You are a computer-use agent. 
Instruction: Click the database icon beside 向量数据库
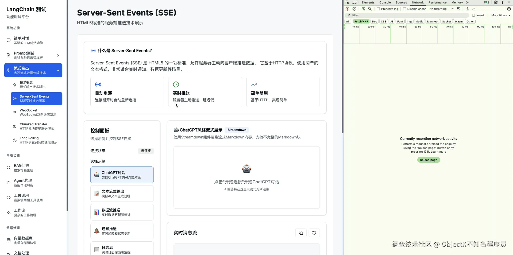9,240
